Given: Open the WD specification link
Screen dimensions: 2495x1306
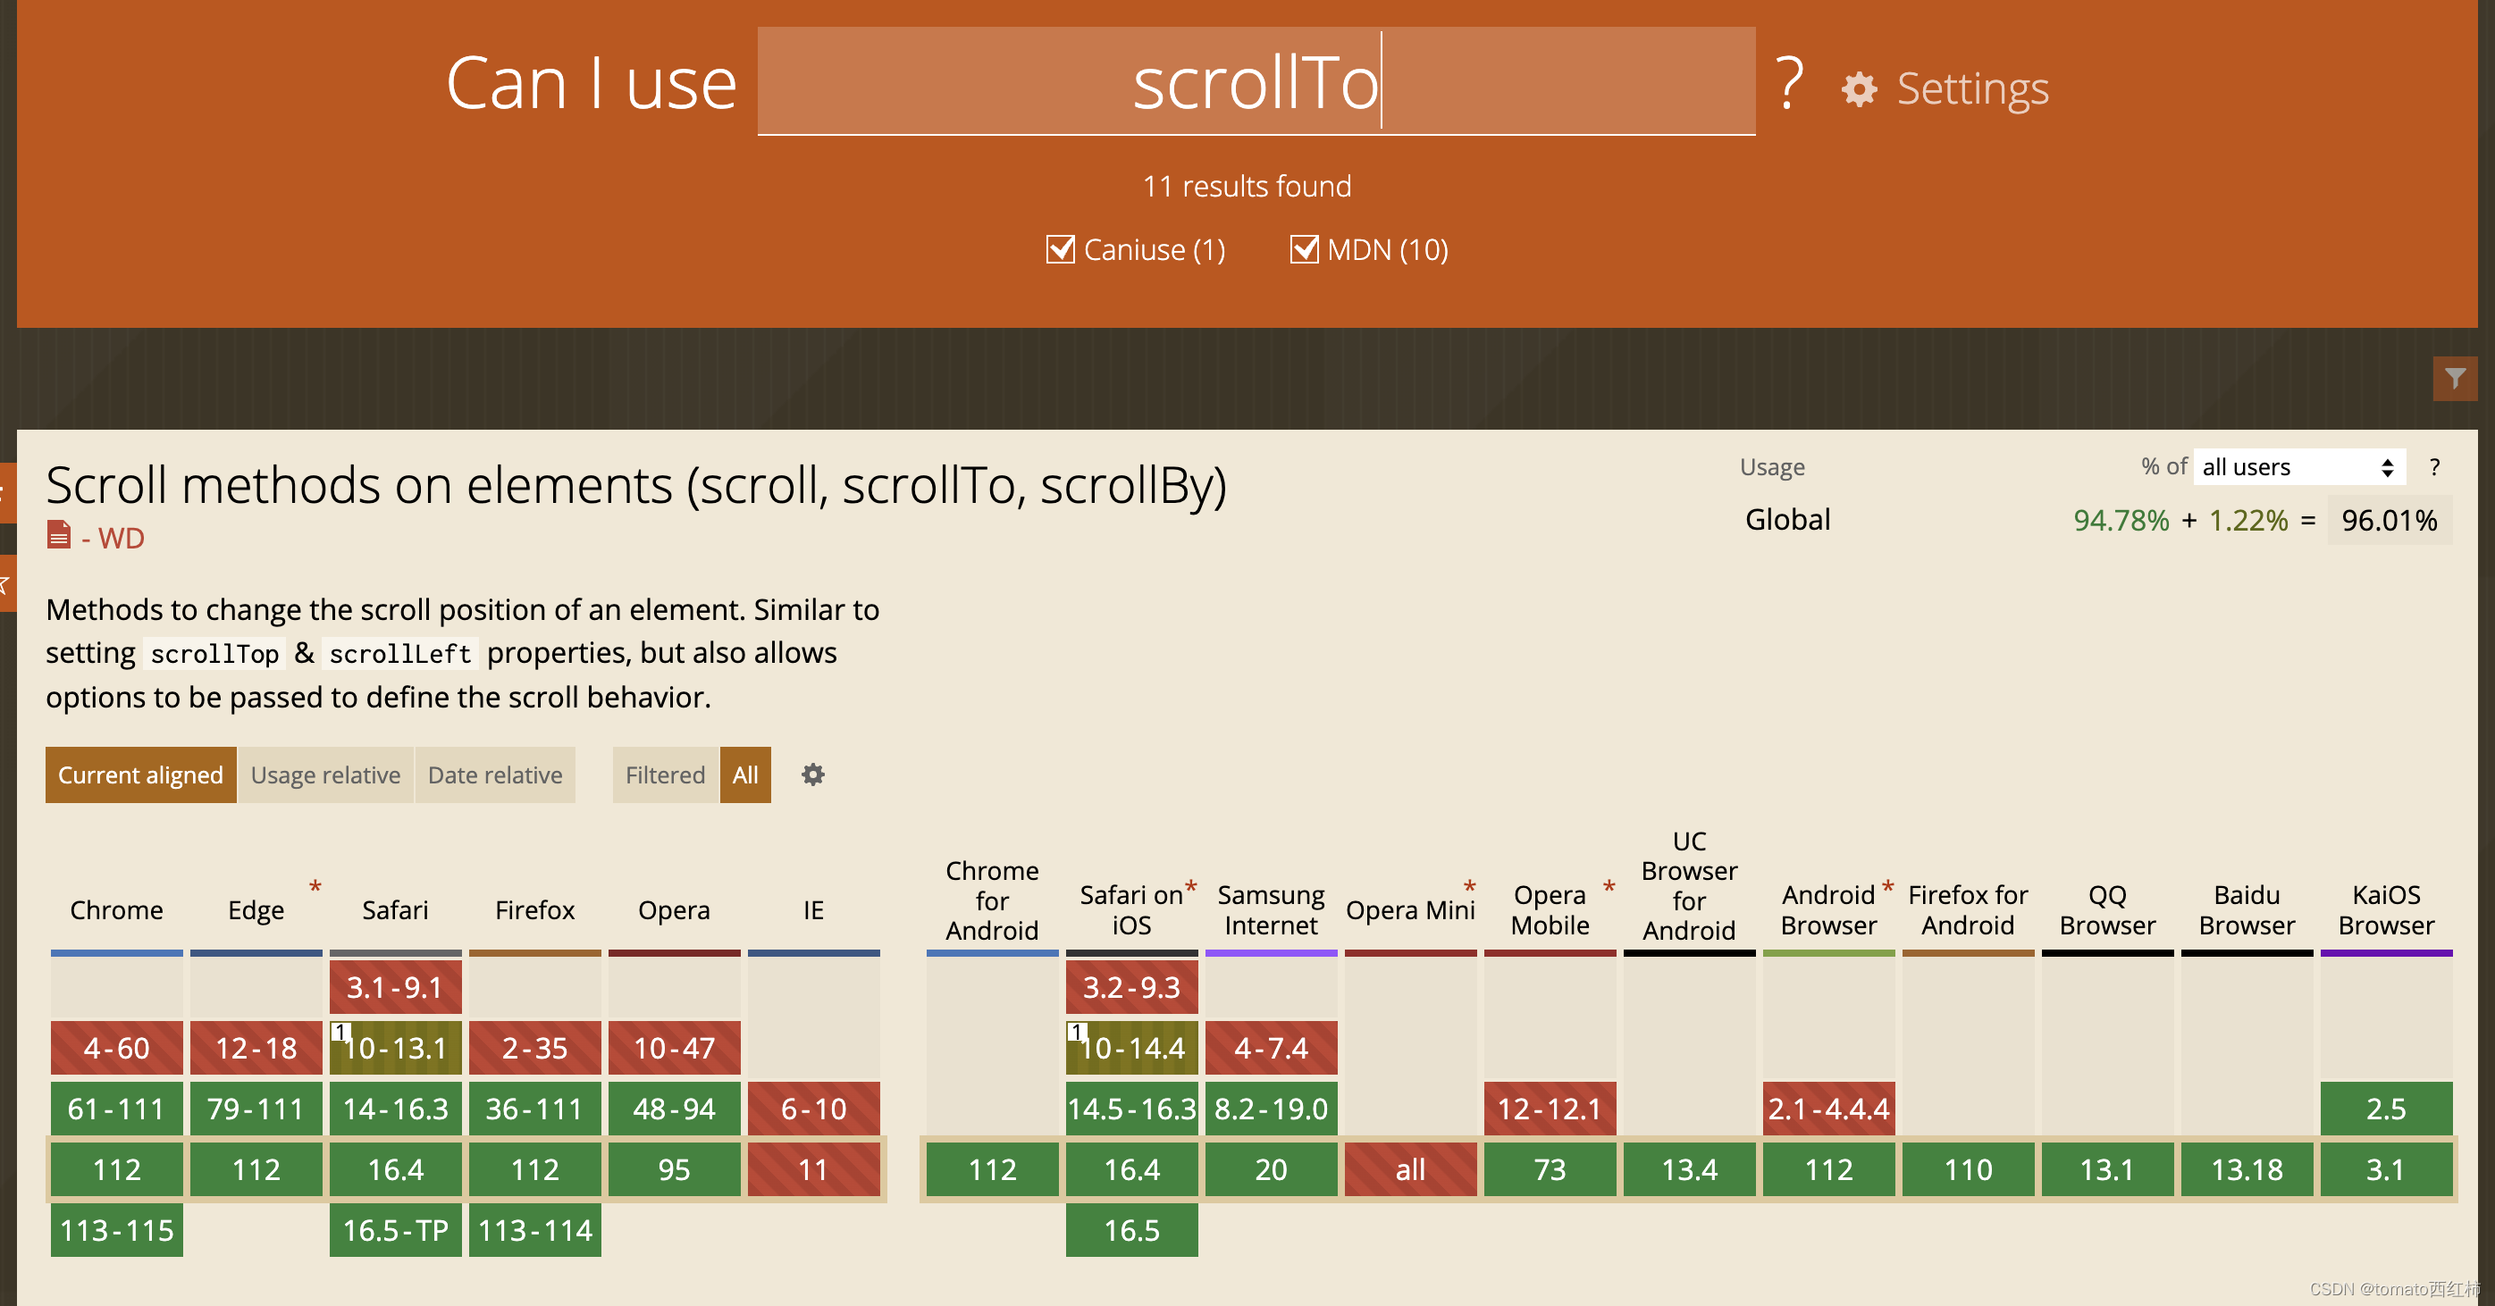Looking at the screenshot, I should point(121,539).
